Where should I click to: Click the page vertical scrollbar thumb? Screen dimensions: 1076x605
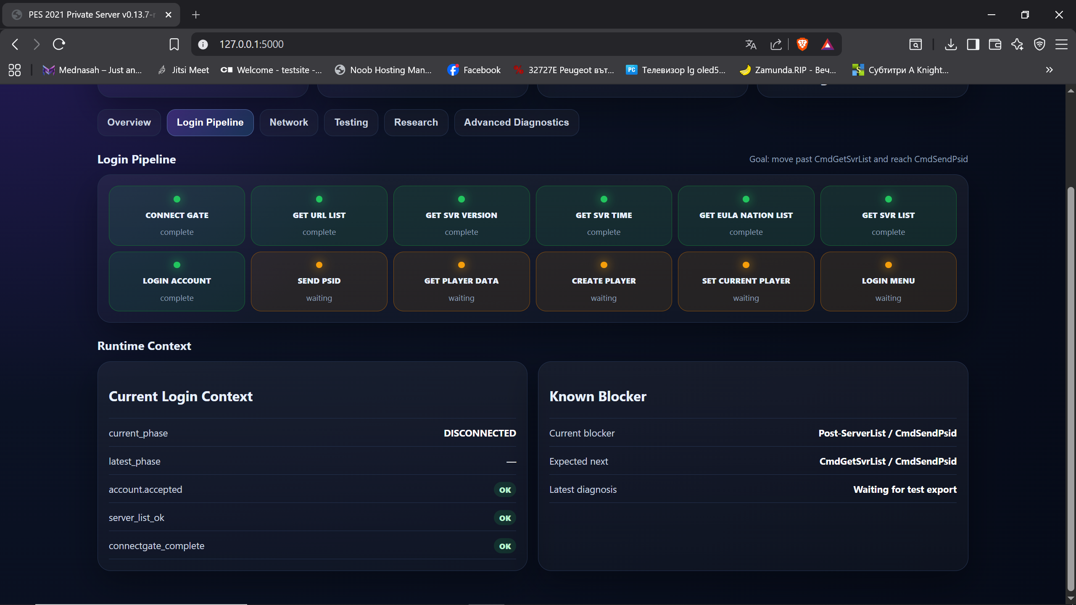click(x=1071, y=389)
